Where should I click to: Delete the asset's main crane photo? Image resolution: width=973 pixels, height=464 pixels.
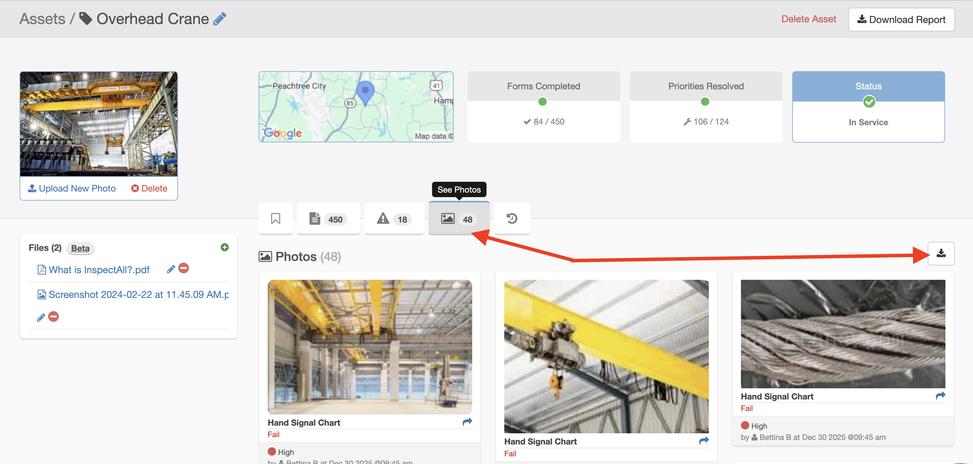click(150, 188)
